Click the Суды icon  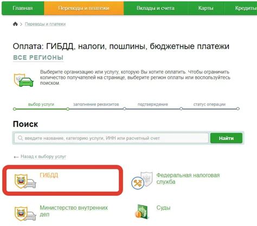click(x=142, y=211)
